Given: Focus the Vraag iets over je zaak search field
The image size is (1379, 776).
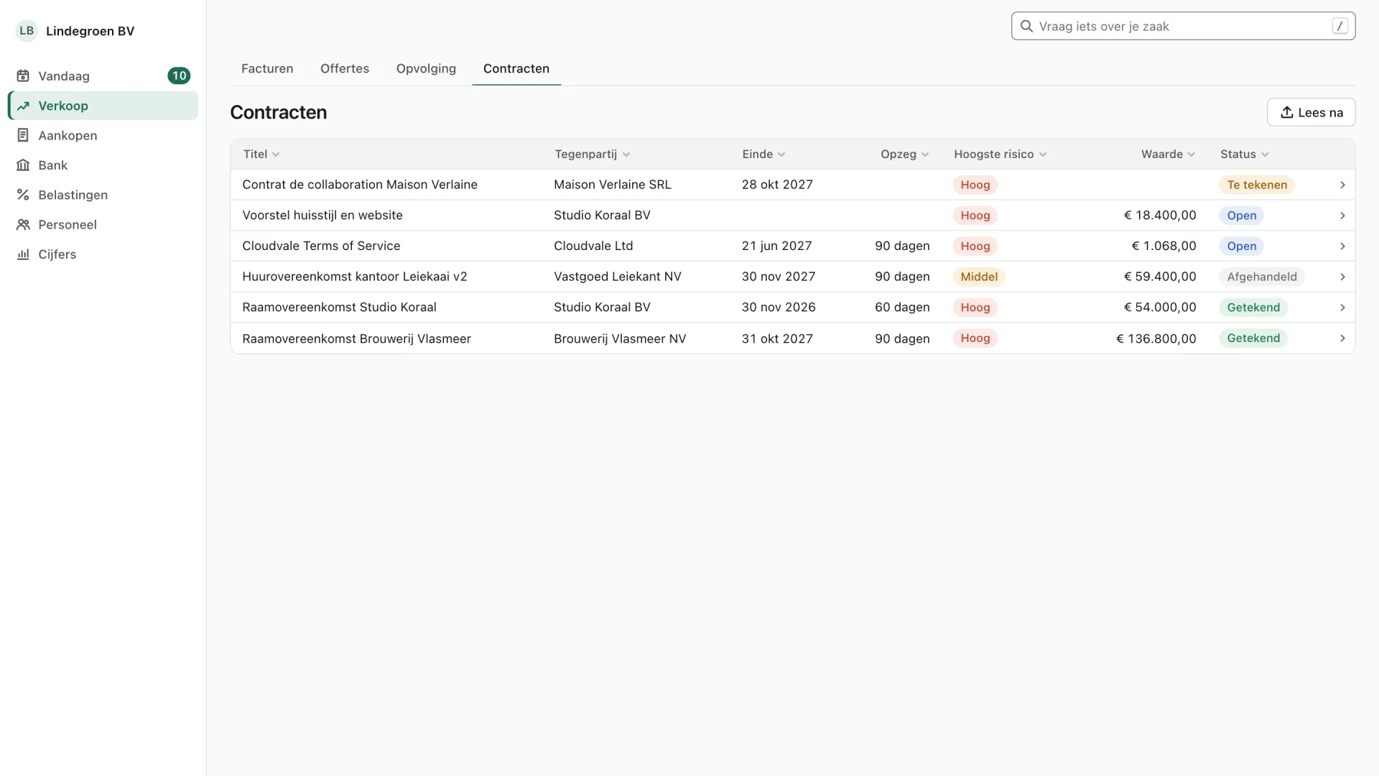Looking at the screenshot, I should tap(1183, 26).
